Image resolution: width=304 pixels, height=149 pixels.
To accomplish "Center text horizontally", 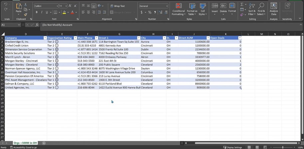I will 89,12.
